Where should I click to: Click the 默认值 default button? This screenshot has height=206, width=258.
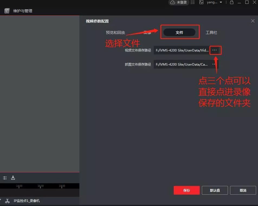[x=215, y=190]
